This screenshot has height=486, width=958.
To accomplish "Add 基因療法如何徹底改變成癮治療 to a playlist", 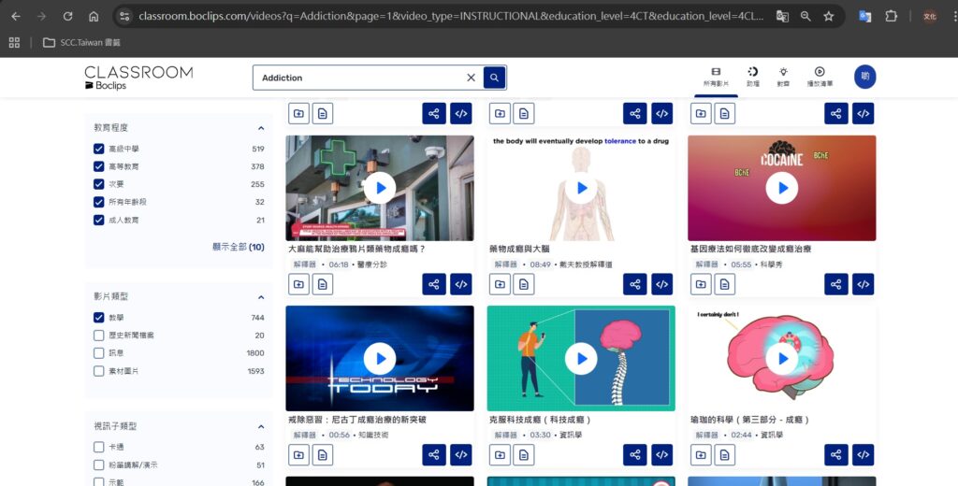I will [700, 284].
